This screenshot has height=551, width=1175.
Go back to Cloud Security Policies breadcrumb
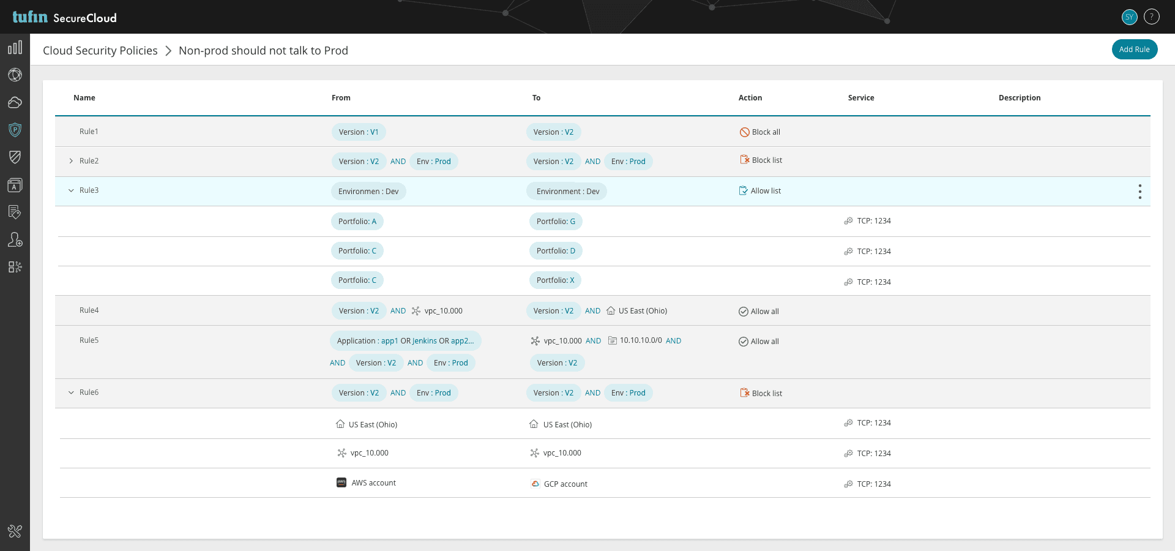pos(100,50)
